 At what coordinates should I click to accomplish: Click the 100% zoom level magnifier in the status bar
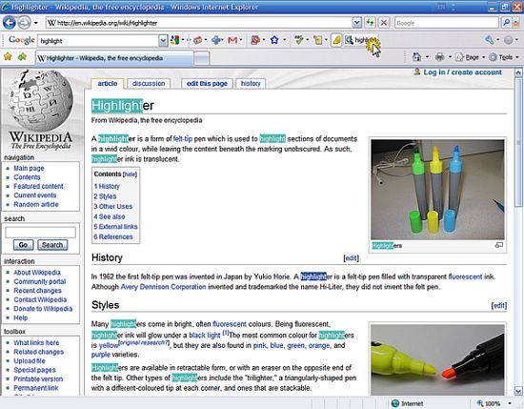[480, 403]
